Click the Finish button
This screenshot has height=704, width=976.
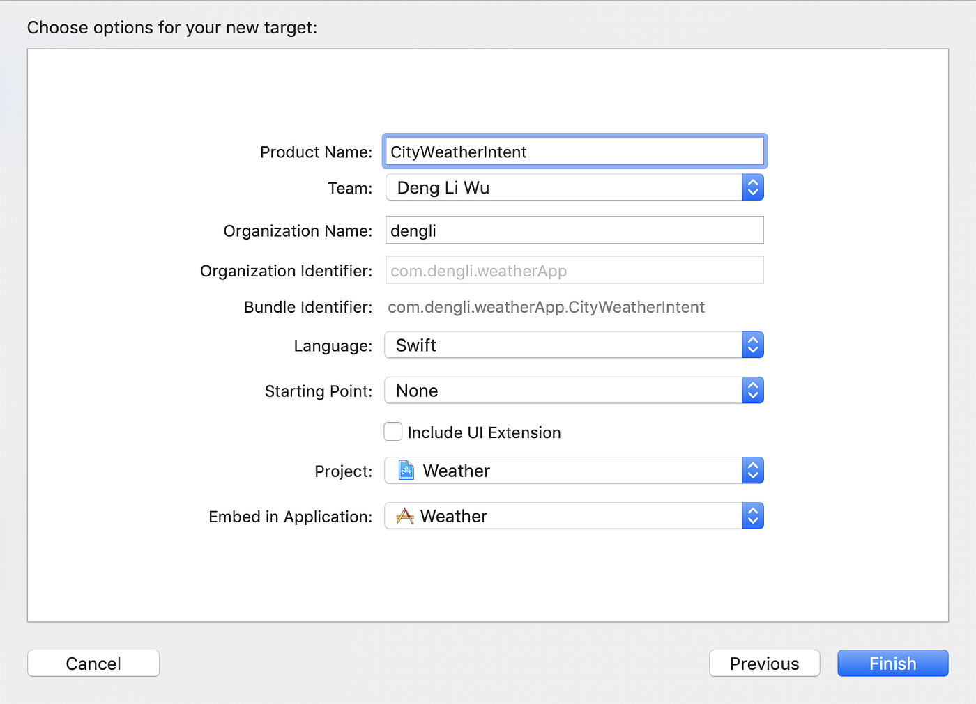[x=892, y=663]
